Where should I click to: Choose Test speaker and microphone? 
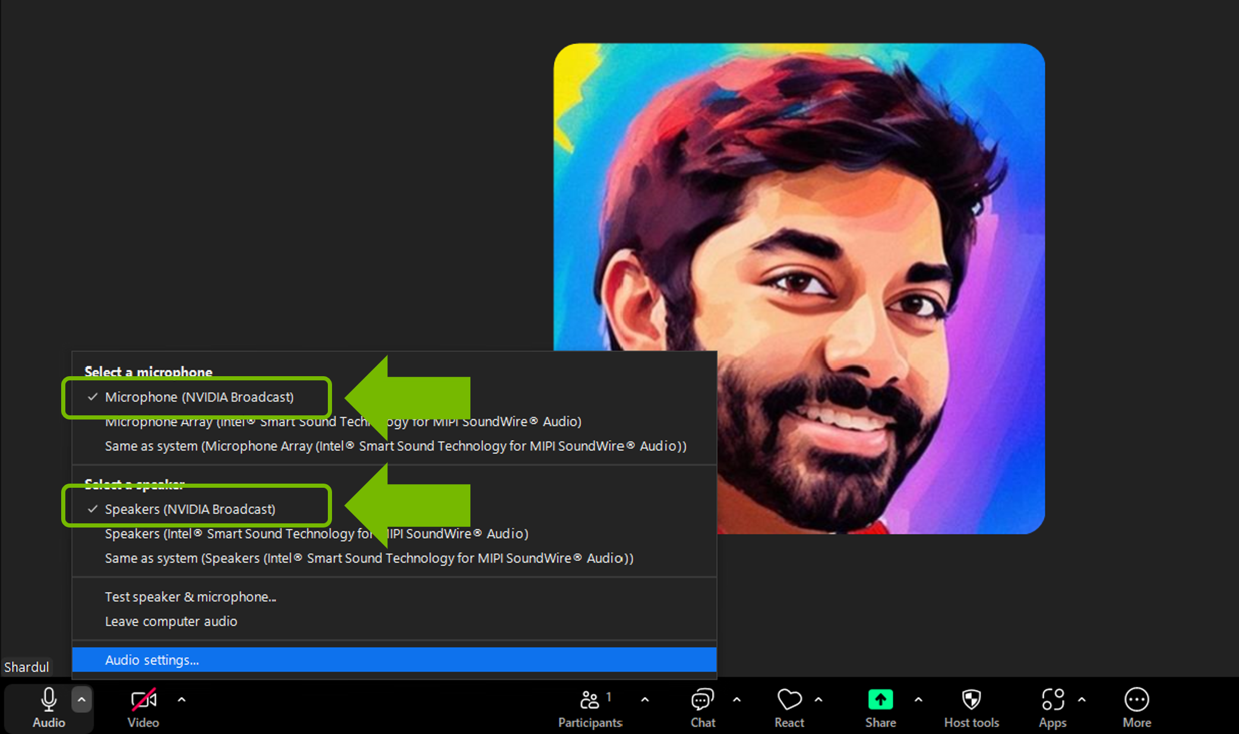click(190, 597)
